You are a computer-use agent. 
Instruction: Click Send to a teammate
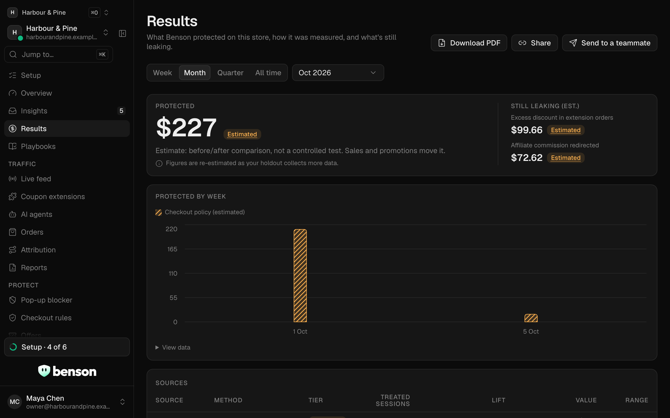pos(610,43)
